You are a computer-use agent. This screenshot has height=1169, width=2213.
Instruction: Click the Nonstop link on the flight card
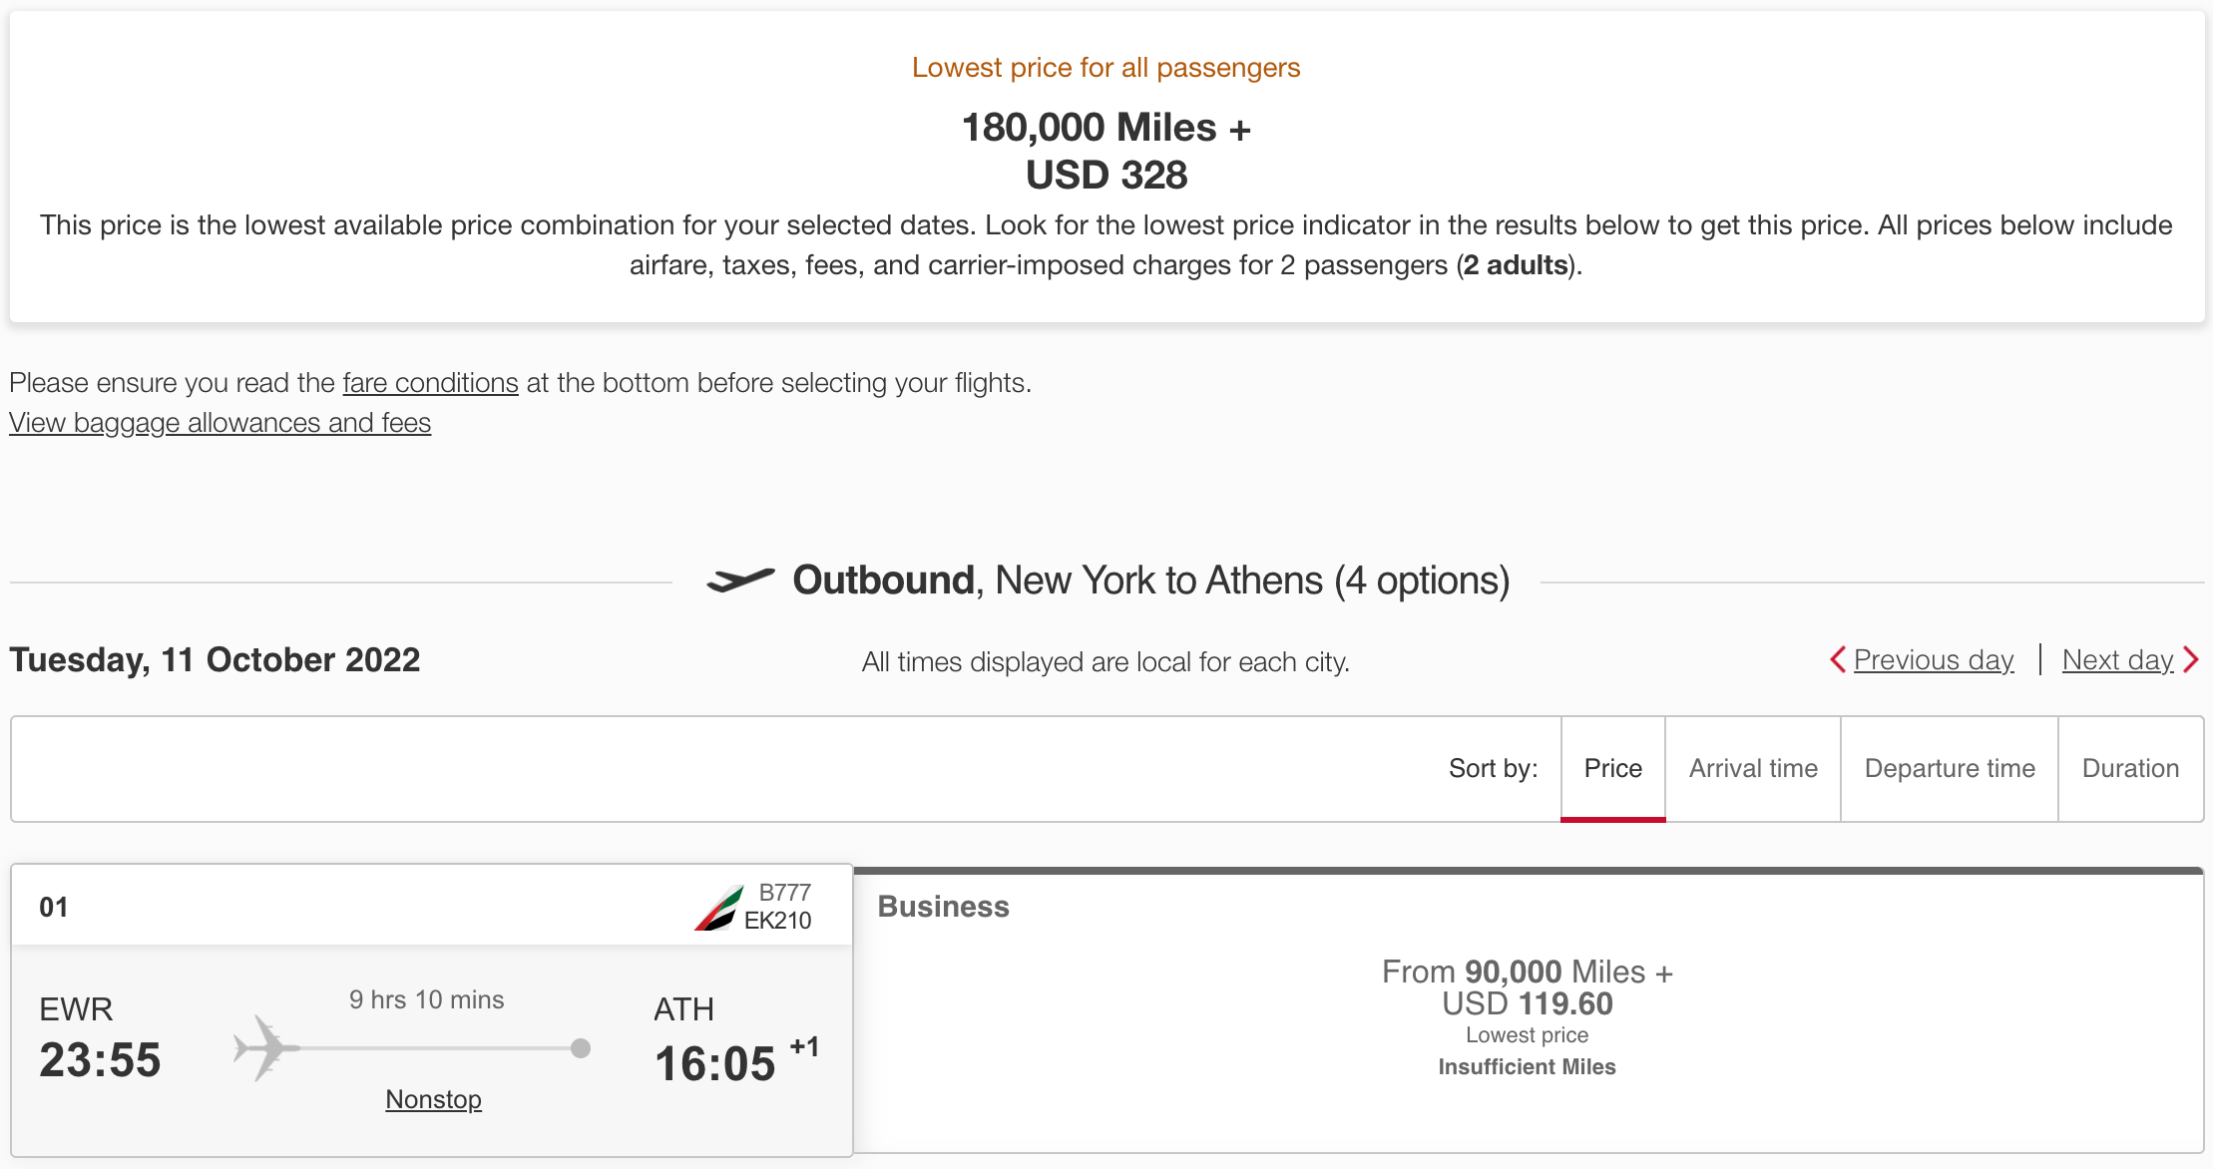tap(433, 1098)
